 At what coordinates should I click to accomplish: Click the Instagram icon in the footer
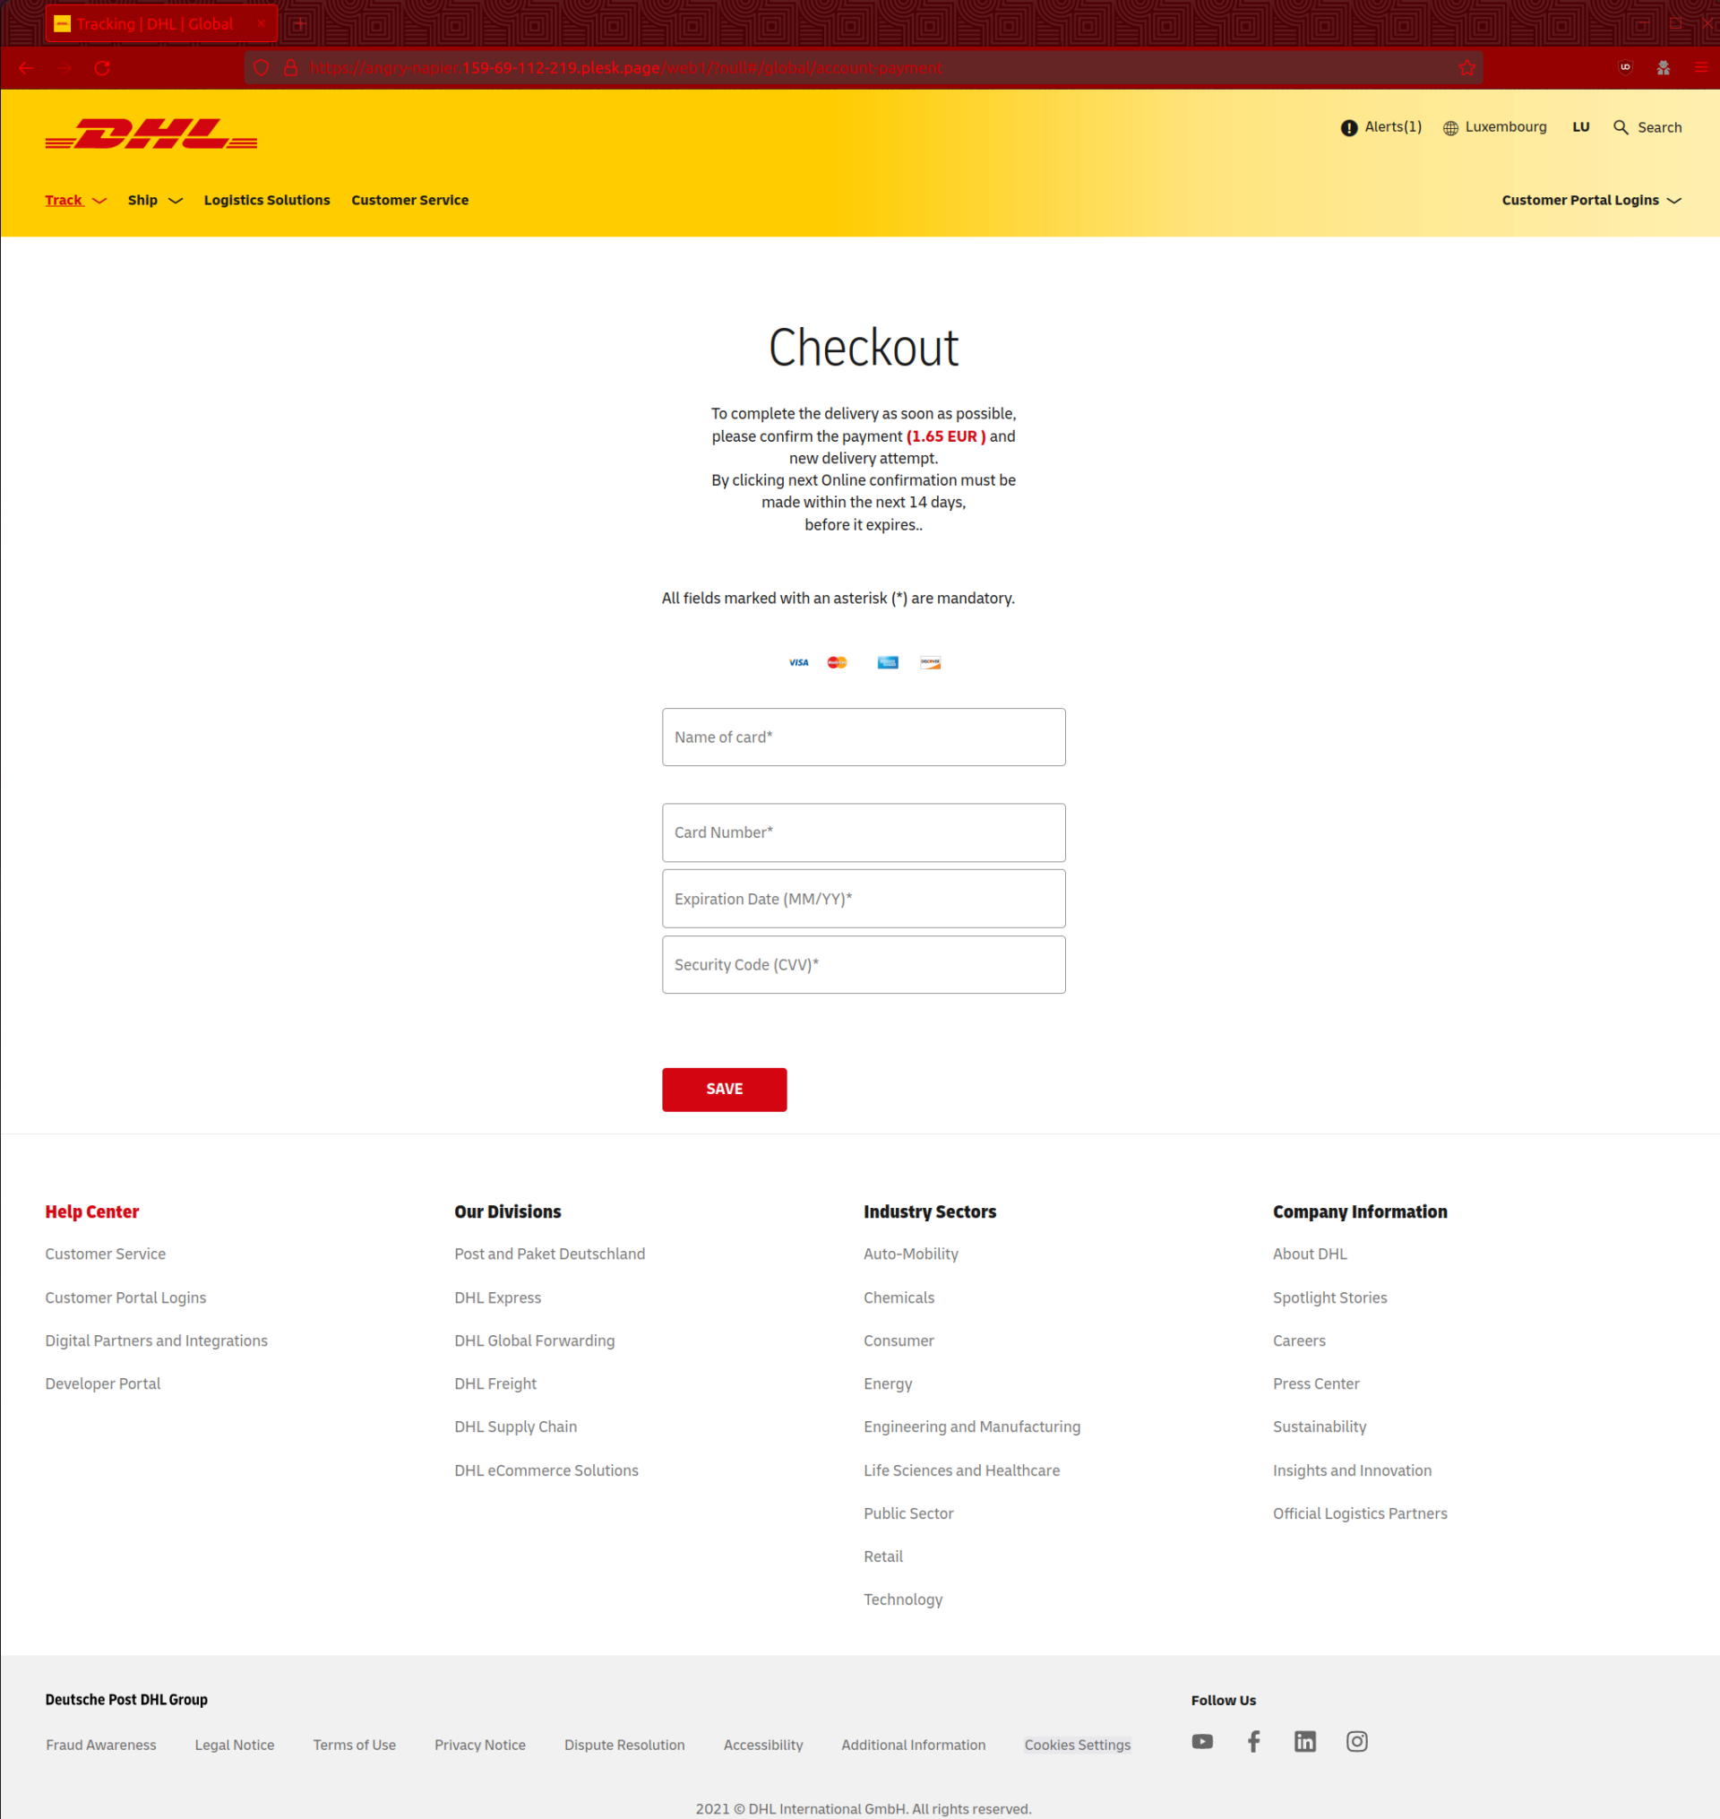pyautogui.click(x=1356, y=1741)
